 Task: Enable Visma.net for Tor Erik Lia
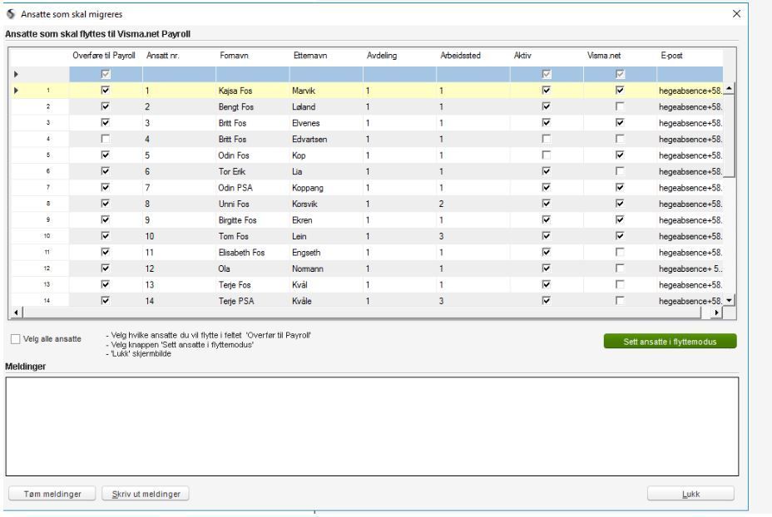tap(620, 171)
